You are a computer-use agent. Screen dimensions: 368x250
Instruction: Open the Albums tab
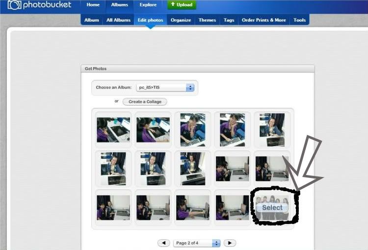(119, 5)
